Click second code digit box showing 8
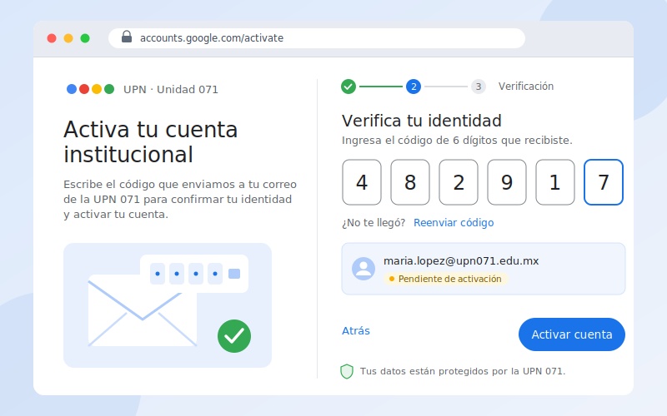 [410, 182]
